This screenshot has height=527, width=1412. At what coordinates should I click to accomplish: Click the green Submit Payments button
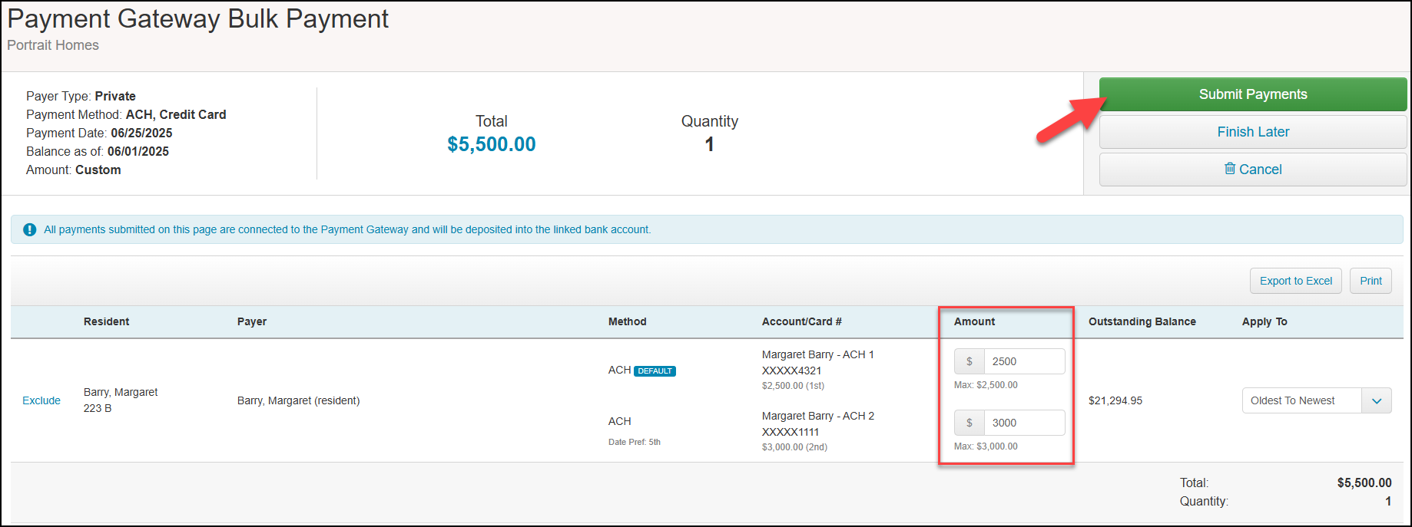click(1253, 94)
